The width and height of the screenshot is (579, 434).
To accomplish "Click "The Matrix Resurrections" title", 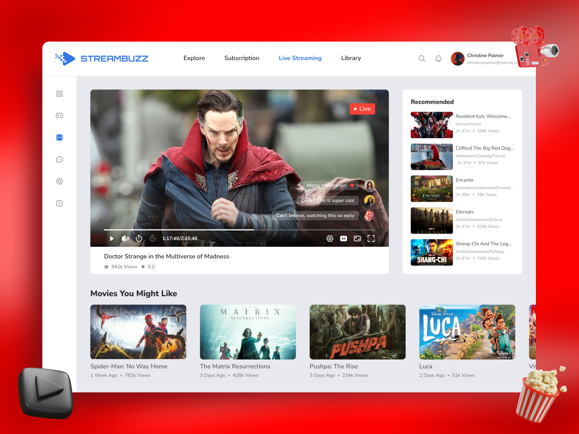I will coord(235,366).
